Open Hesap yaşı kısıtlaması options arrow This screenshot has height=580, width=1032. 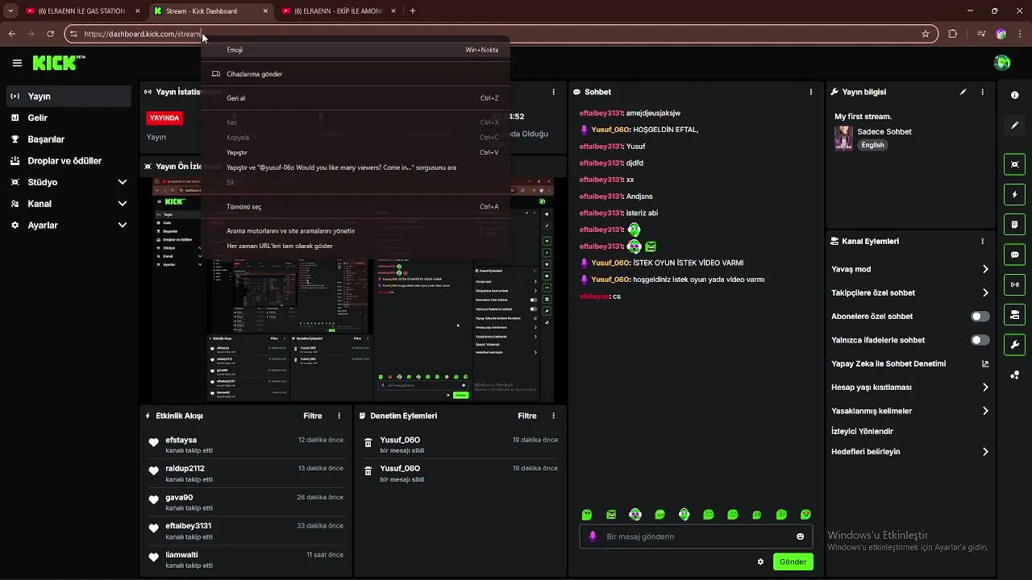985,387
